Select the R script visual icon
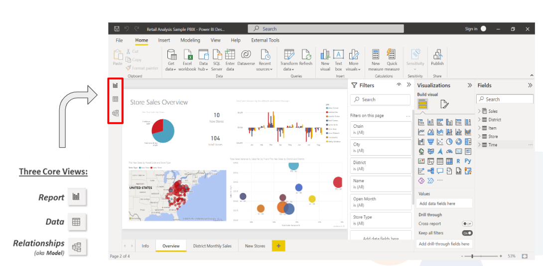Screen dimensions: 543x266 click(458, 161)
